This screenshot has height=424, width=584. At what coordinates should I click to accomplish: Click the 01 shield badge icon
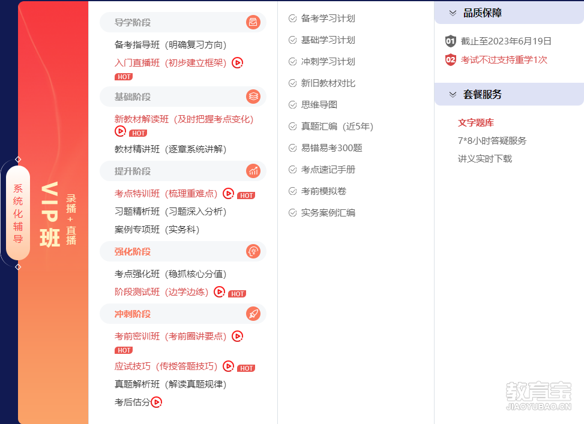pos(451,41)
